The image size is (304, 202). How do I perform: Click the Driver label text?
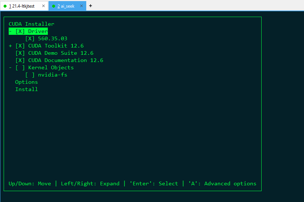click(38, 31)
